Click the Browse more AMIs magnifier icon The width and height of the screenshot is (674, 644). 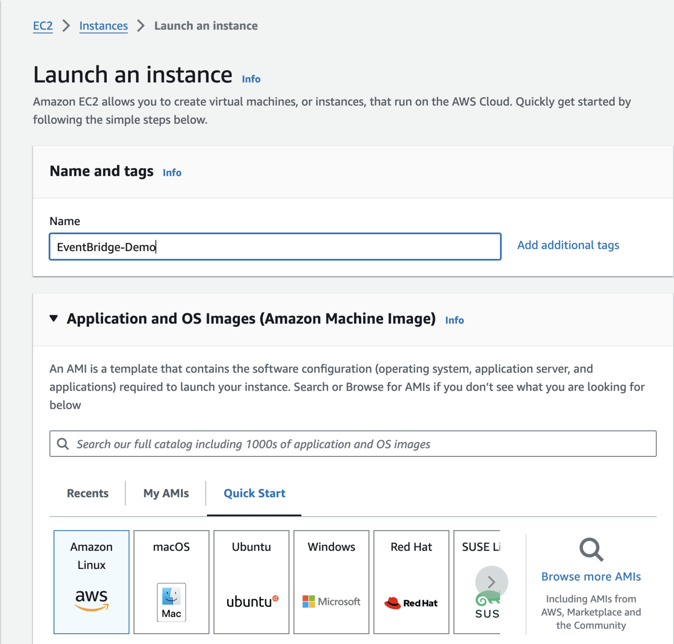point(591,550)
